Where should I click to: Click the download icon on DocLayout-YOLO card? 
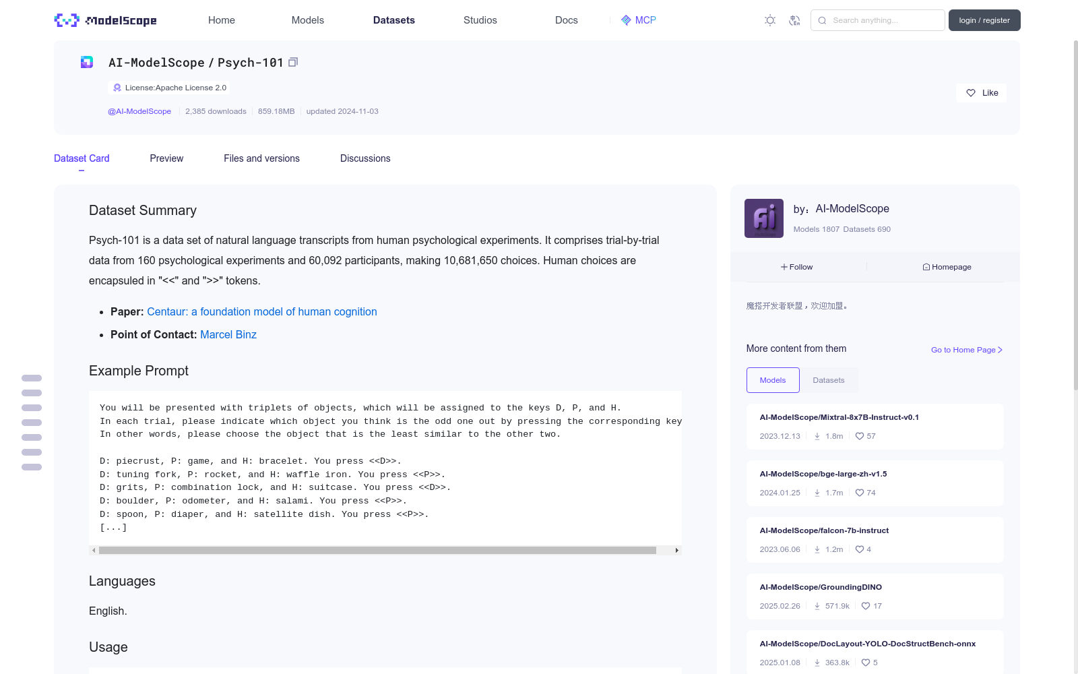pos(817,663)
